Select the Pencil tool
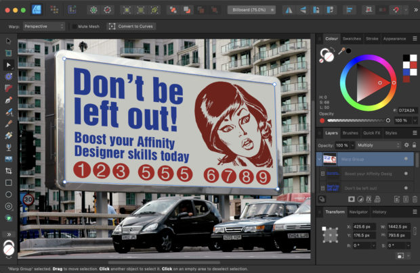 (x=9, y=112)
